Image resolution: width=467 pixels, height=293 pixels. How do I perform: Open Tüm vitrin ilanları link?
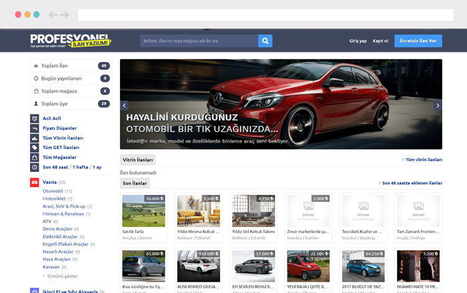[x=424, y=160]
